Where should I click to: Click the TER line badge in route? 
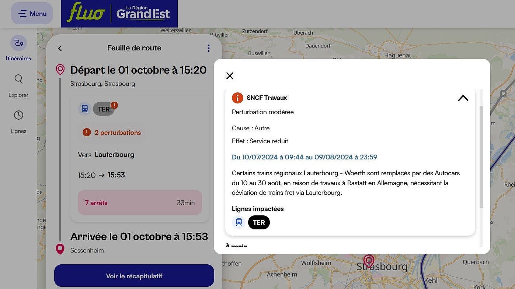(104, 109)
